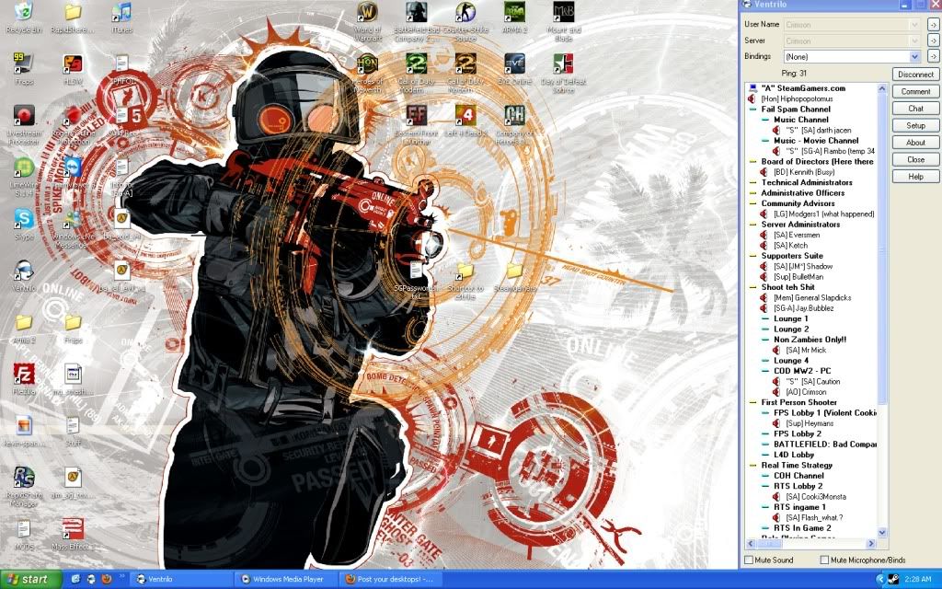942x589 pixels.
Task: Click the vertical scrollbar down arrow
Action: coord(882,533)
